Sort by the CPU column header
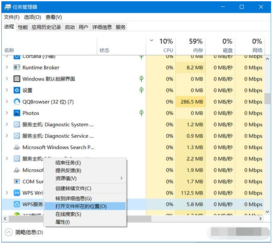 click(x=161, y=46)
